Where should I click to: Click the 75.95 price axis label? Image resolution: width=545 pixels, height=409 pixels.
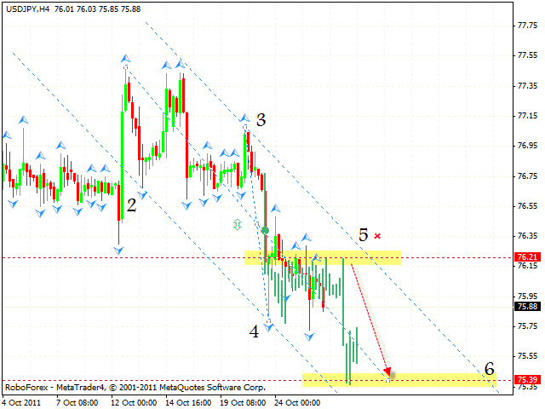pos(527,296)
